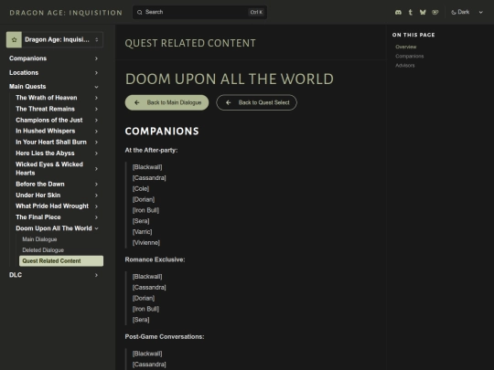Open the Ko-fi cup icon
This screenshot has height=370, width=494.
pyautogui.click(x=435, y=12)
